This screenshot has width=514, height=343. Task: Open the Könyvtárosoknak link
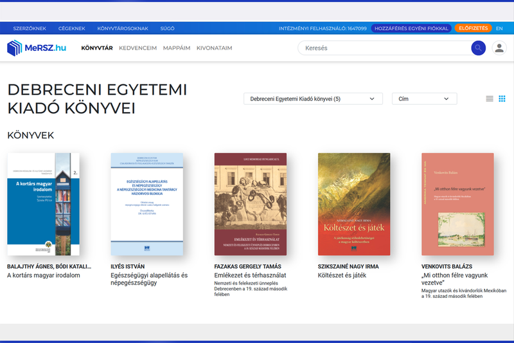pyautogui.click(x=123, y=28)
